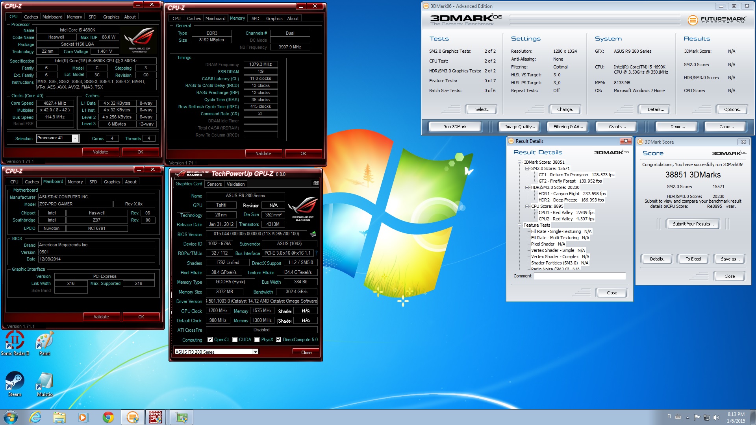
Task: Collapse the HDR/SM3.0 Score: 20230 node
Action: coord(527,187)
